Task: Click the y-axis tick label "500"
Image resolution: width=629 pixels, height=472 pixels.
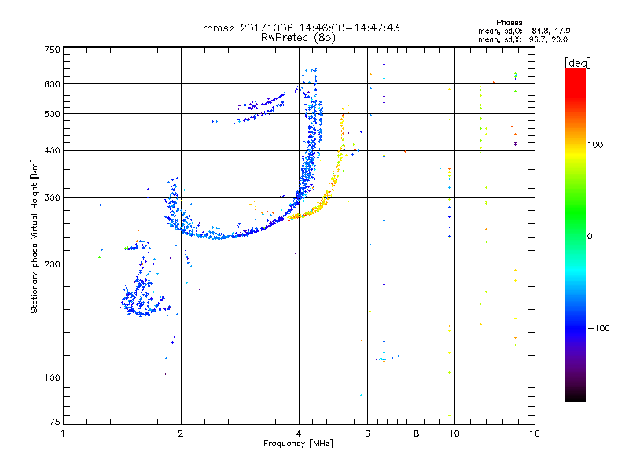Action: pos(52,114)
